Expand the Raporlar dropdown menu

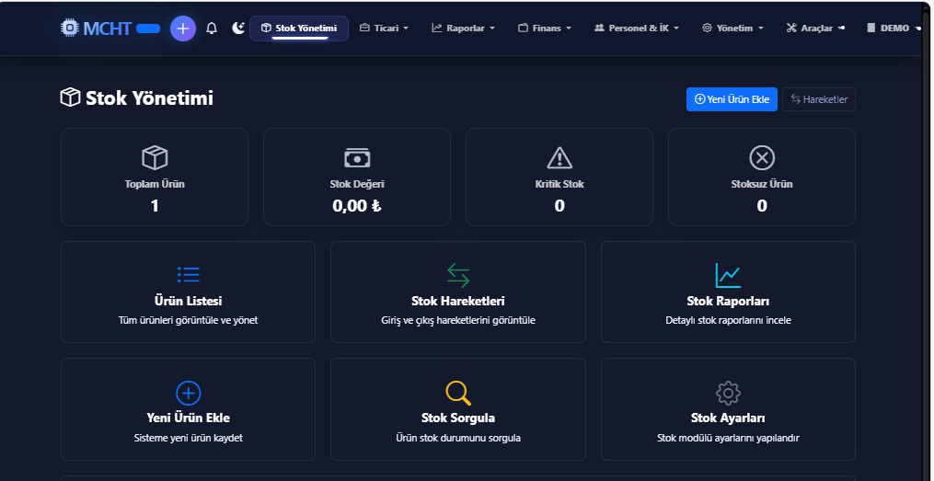pos(464,28)
